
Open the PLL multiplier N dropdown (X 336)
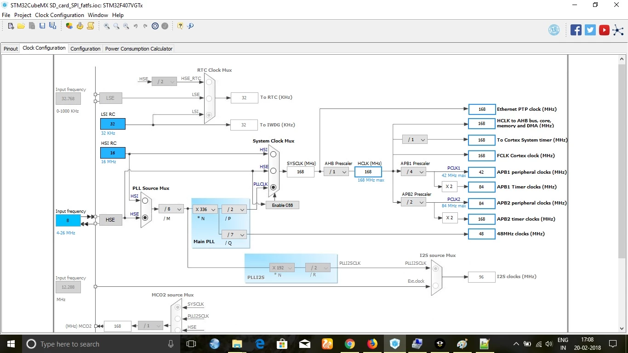click(205, 209)
